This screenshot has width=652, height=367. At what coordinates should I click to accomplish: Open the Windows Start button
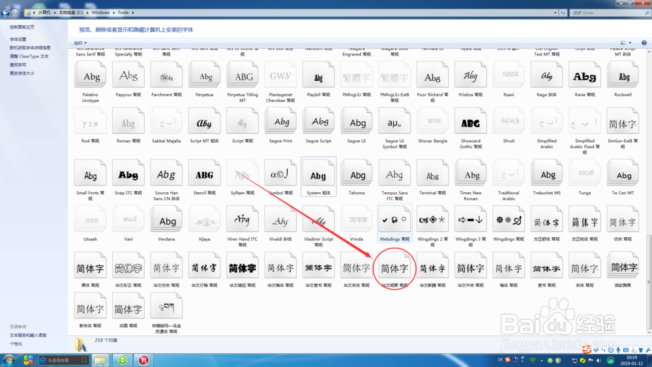click(9, 360)
